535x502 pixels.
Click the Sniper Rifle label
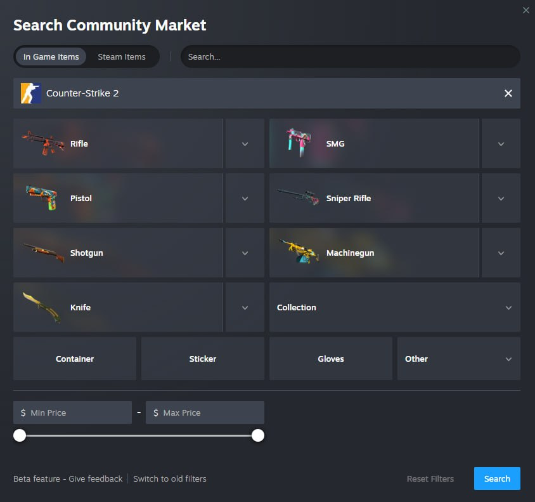pyautogui.click(x=349, y=199)
